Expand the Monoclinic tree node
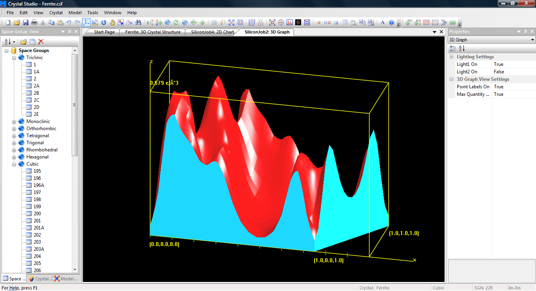This screenshot has height=291, width=536. pos(14,122)
